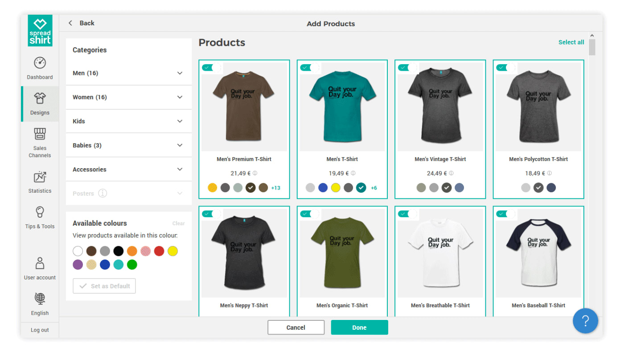Open the User account icon
Screen dimensions: 624x356
tap(40, 263)
